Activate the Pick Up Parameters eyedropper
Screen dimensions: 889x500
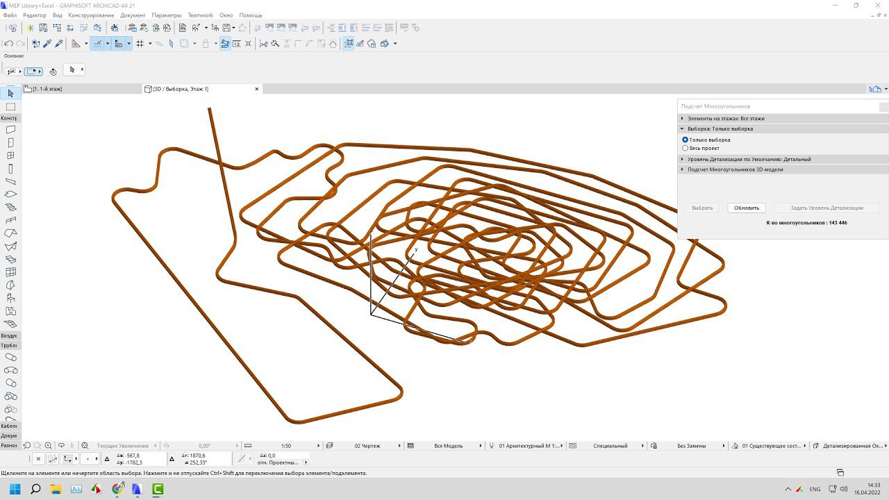pyautogui.click(x=47, y=44)
